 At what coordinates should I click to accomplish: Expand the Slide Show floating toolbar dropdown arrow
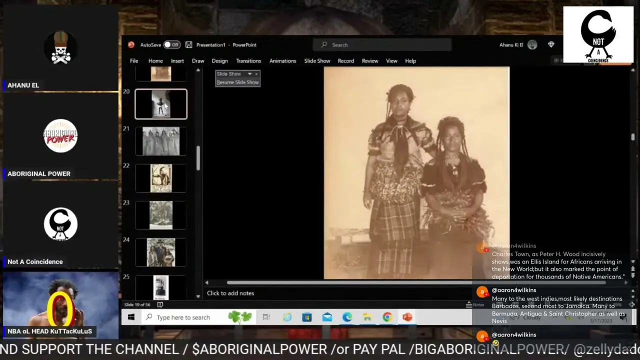[x=249, y=74]
